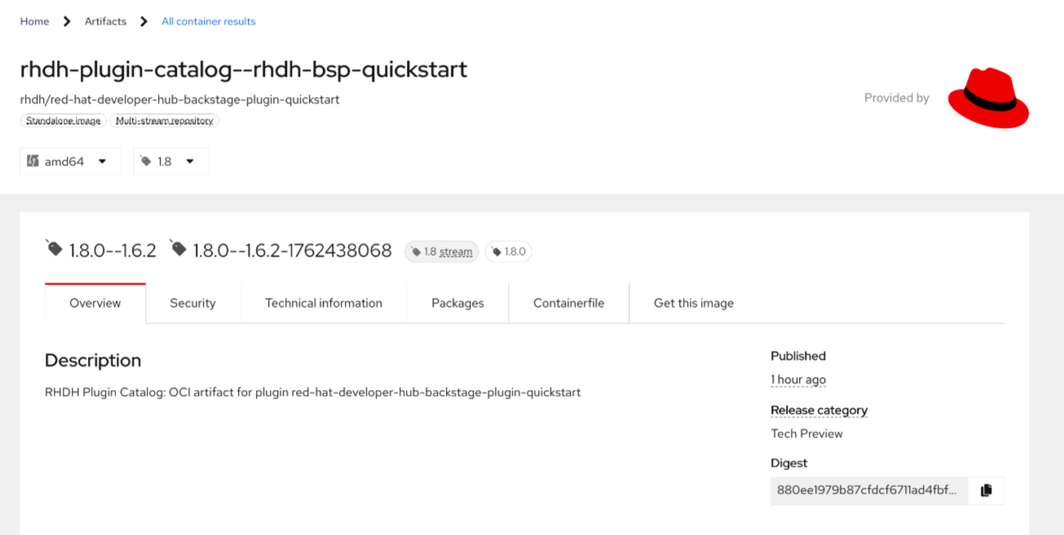
Task: Click the tag icon beside 1.8.0--1.6.2
Action: click(x=55, y=248)
